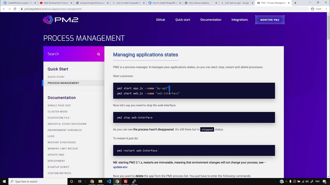Open MEMORY LIMIT RELOAD sidebar link
The height and width of the screenshot is (185, 330).
[x=63, y=149]
